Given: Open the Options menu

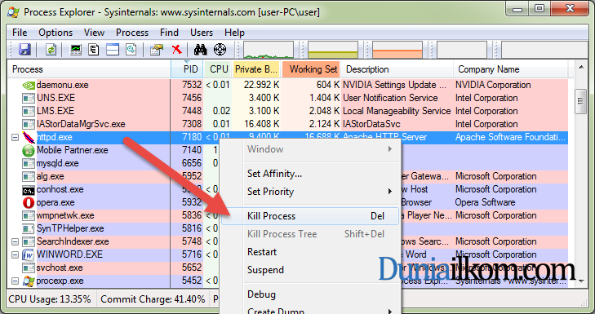Looking at the screenshot, I should point(56,33).
